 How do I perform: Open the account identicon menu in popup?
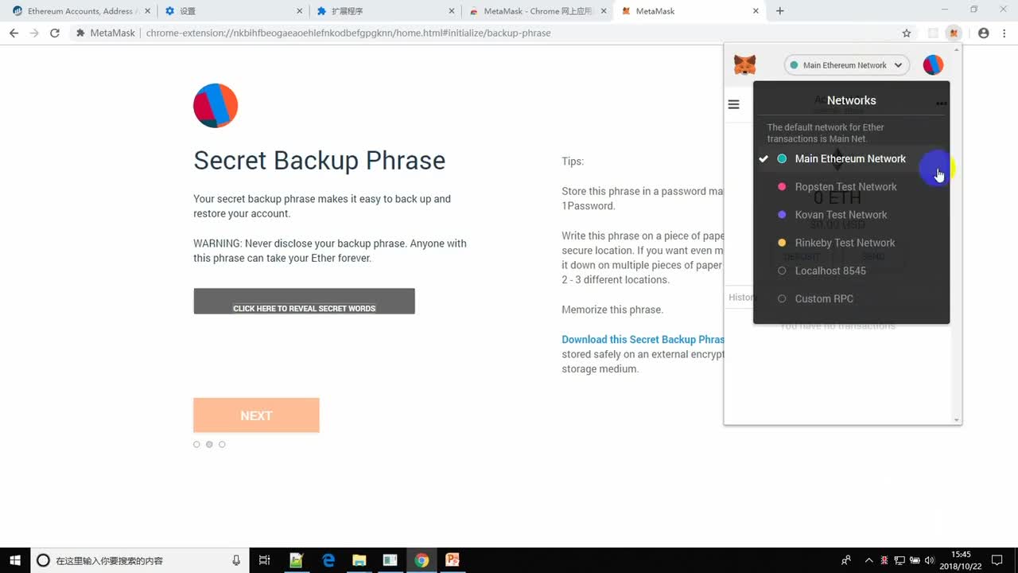pyautogui.click(x=933, y=65)
